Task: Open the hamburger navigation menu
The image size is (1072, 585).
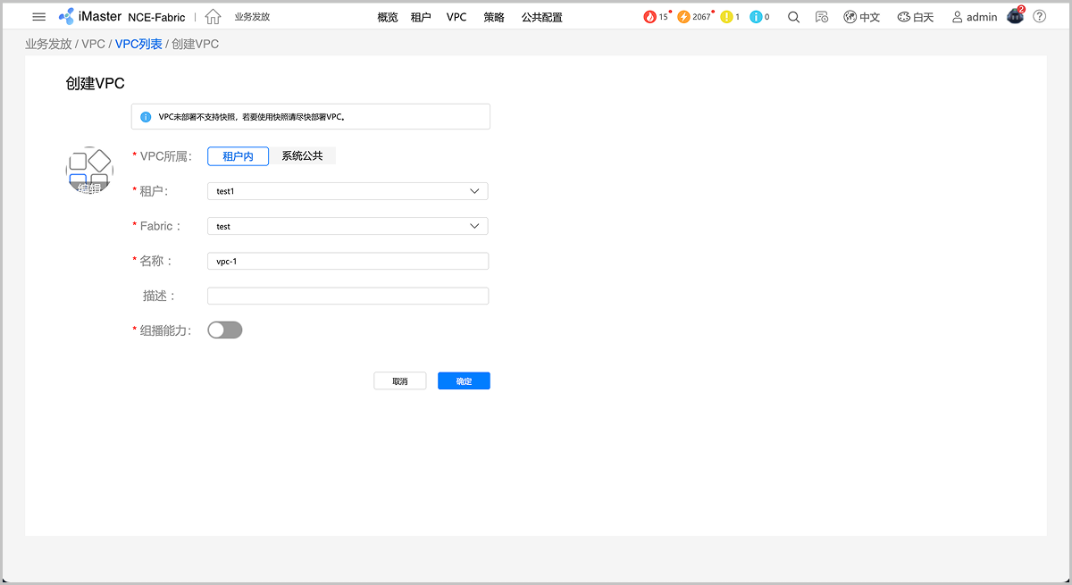Action: tap(38, 17)
